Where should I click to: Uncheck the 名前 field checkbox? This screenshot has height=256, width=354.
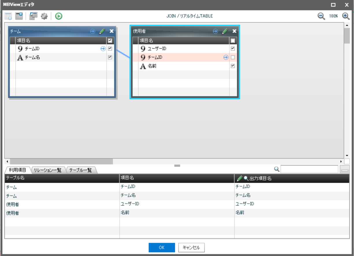(x=233, y=66)
